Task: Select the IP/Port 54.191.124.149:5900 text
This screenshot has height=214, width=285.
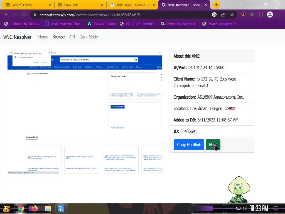Action: point(199,67)
